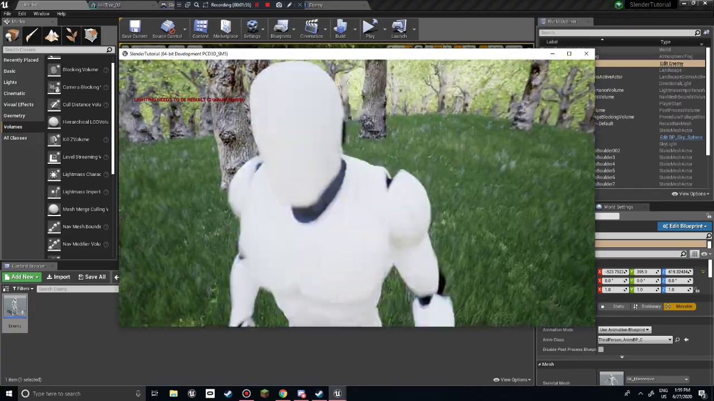
Task: Open the Window menu
Action: pyautogui.click(x=41, y=14)
